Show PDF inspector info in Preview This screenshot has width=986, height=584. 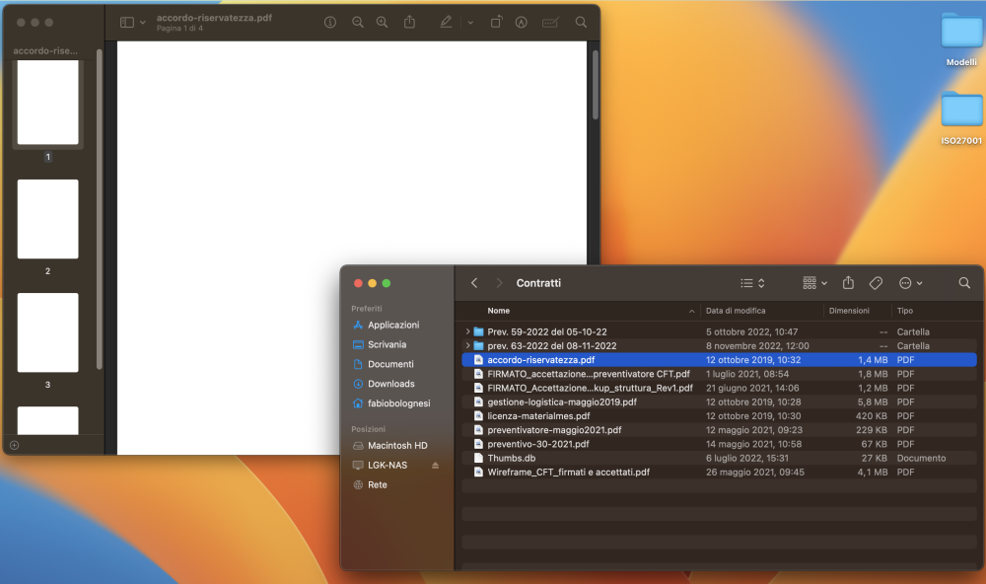[330, 22]
